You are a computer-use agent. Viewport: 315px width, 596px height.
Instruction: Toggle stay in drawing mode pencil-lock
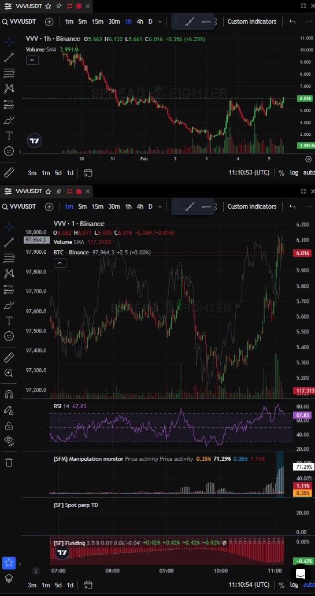point(9,410)
